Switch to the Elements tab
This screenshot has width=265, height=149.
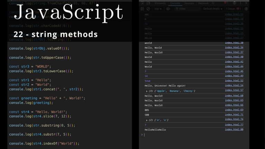click(x=160, y=3)
